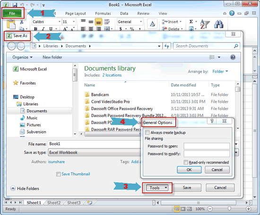Open the font name Calibri dropdown
The height and width of the screenshot is (215, 260).
[x=60, y=22]
